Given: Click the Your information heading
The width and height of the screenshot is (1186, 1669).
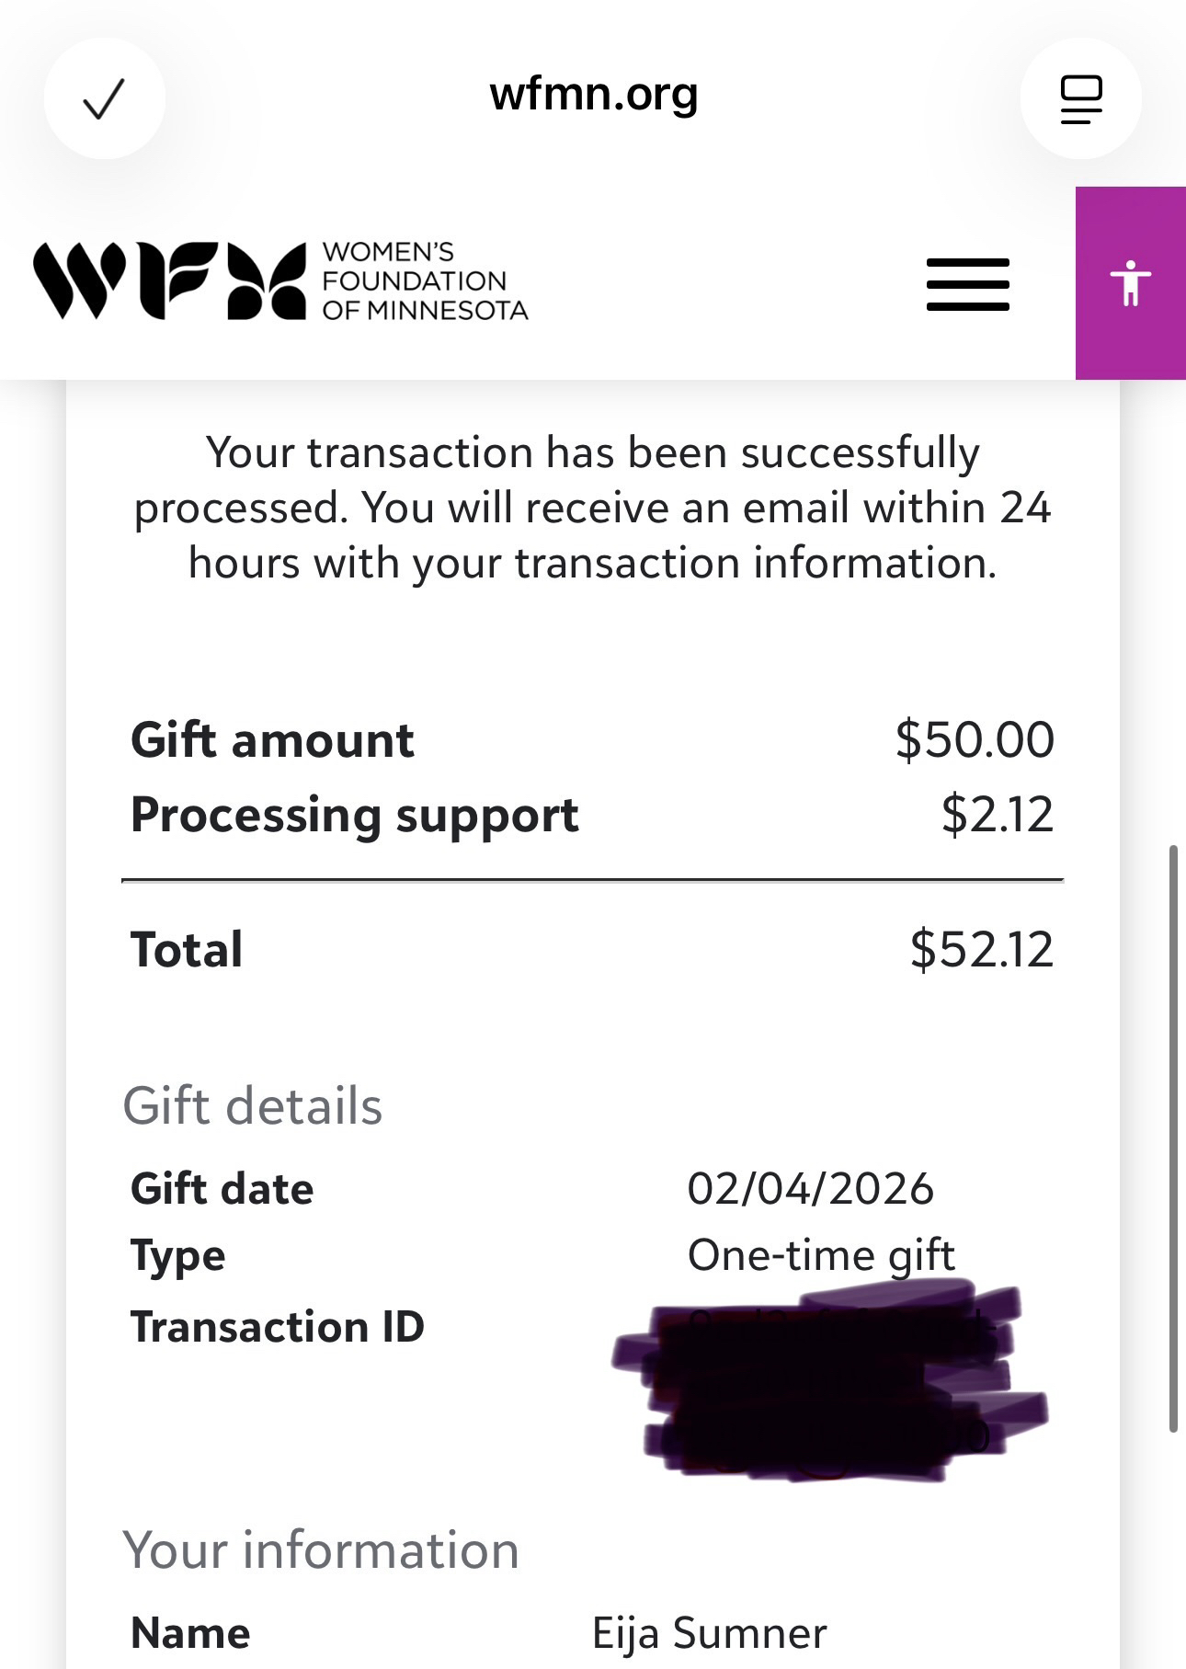Looking at the screenshot, I should 321,1550.
